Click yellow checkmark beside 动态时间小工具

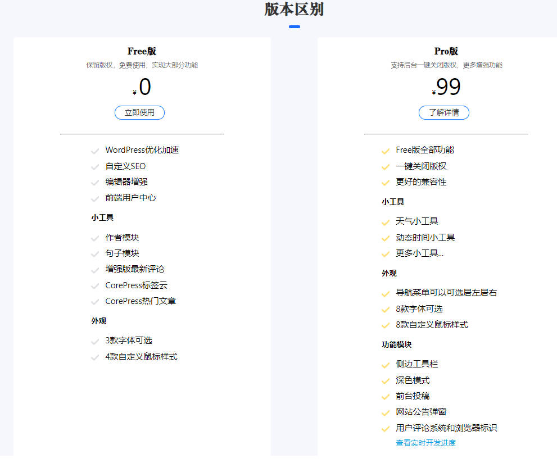[x=386, y=238]
